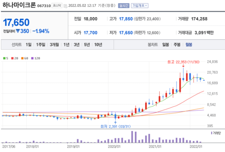Click the 하나마이크론 stock title

(19, 5)
